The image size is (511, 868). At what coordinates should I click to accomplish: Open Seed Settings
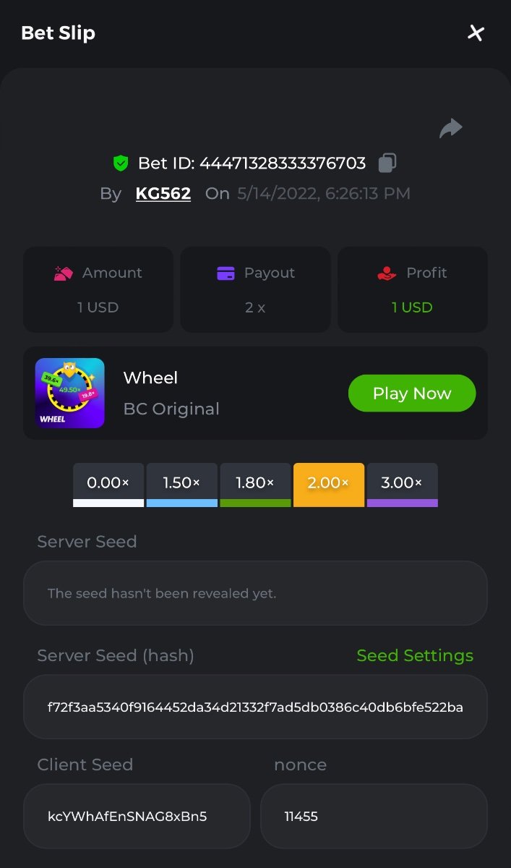pos(415,655)
